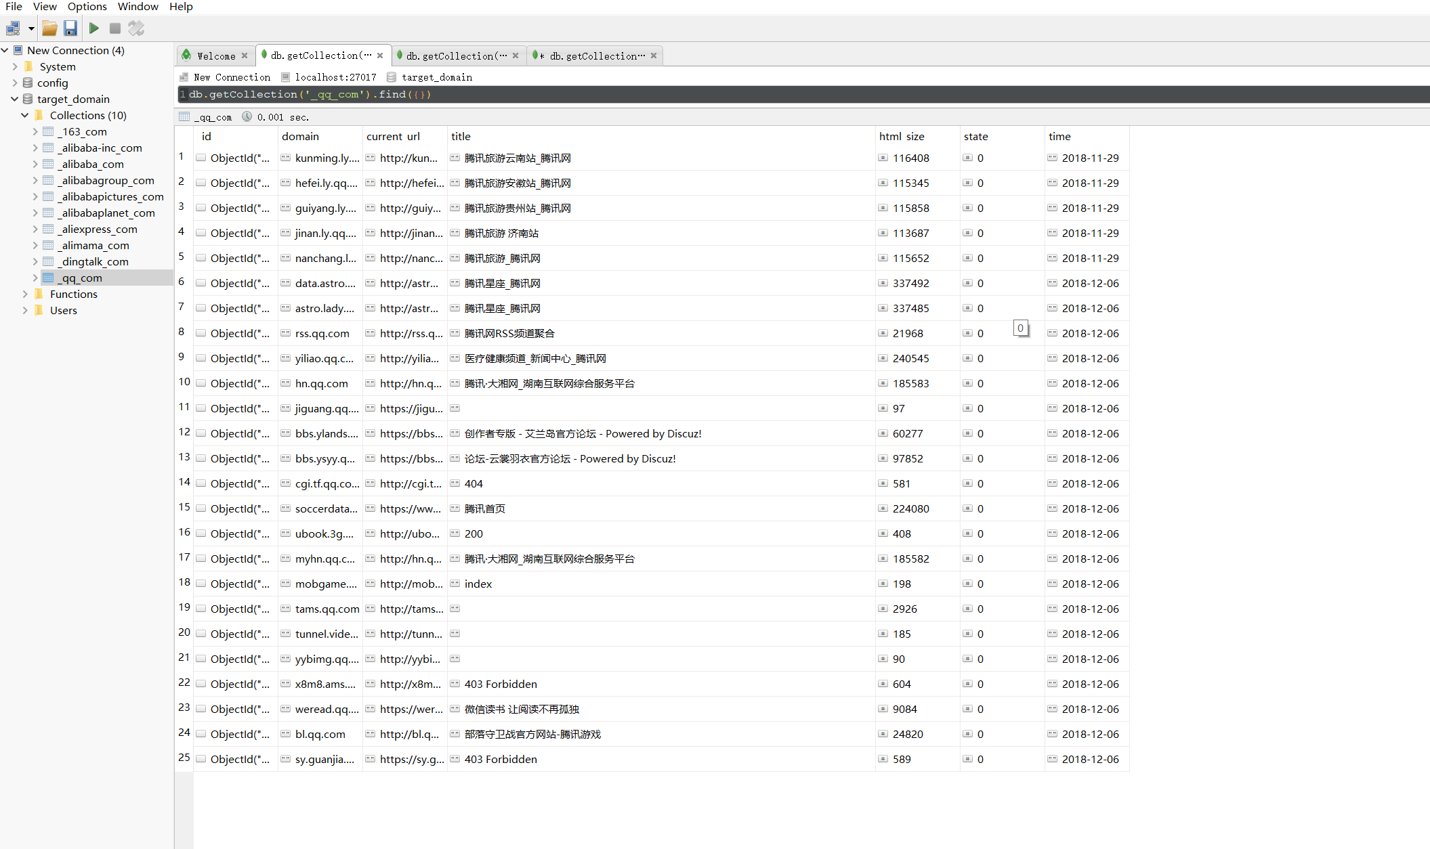Click the Rotate output window icon

coord(136,28)
